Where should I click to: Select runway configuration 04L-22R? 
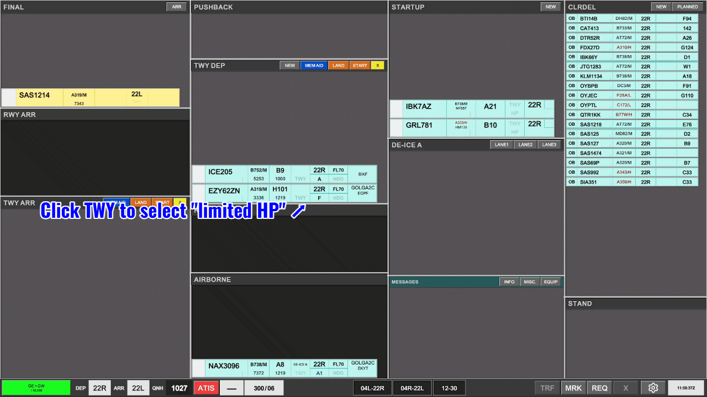pos(372,388)
